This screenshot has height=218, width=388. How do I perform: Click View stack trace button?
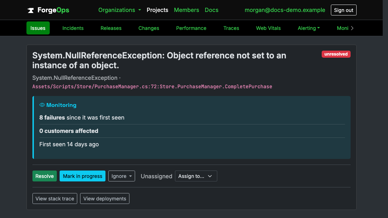(x=55, y=199)
